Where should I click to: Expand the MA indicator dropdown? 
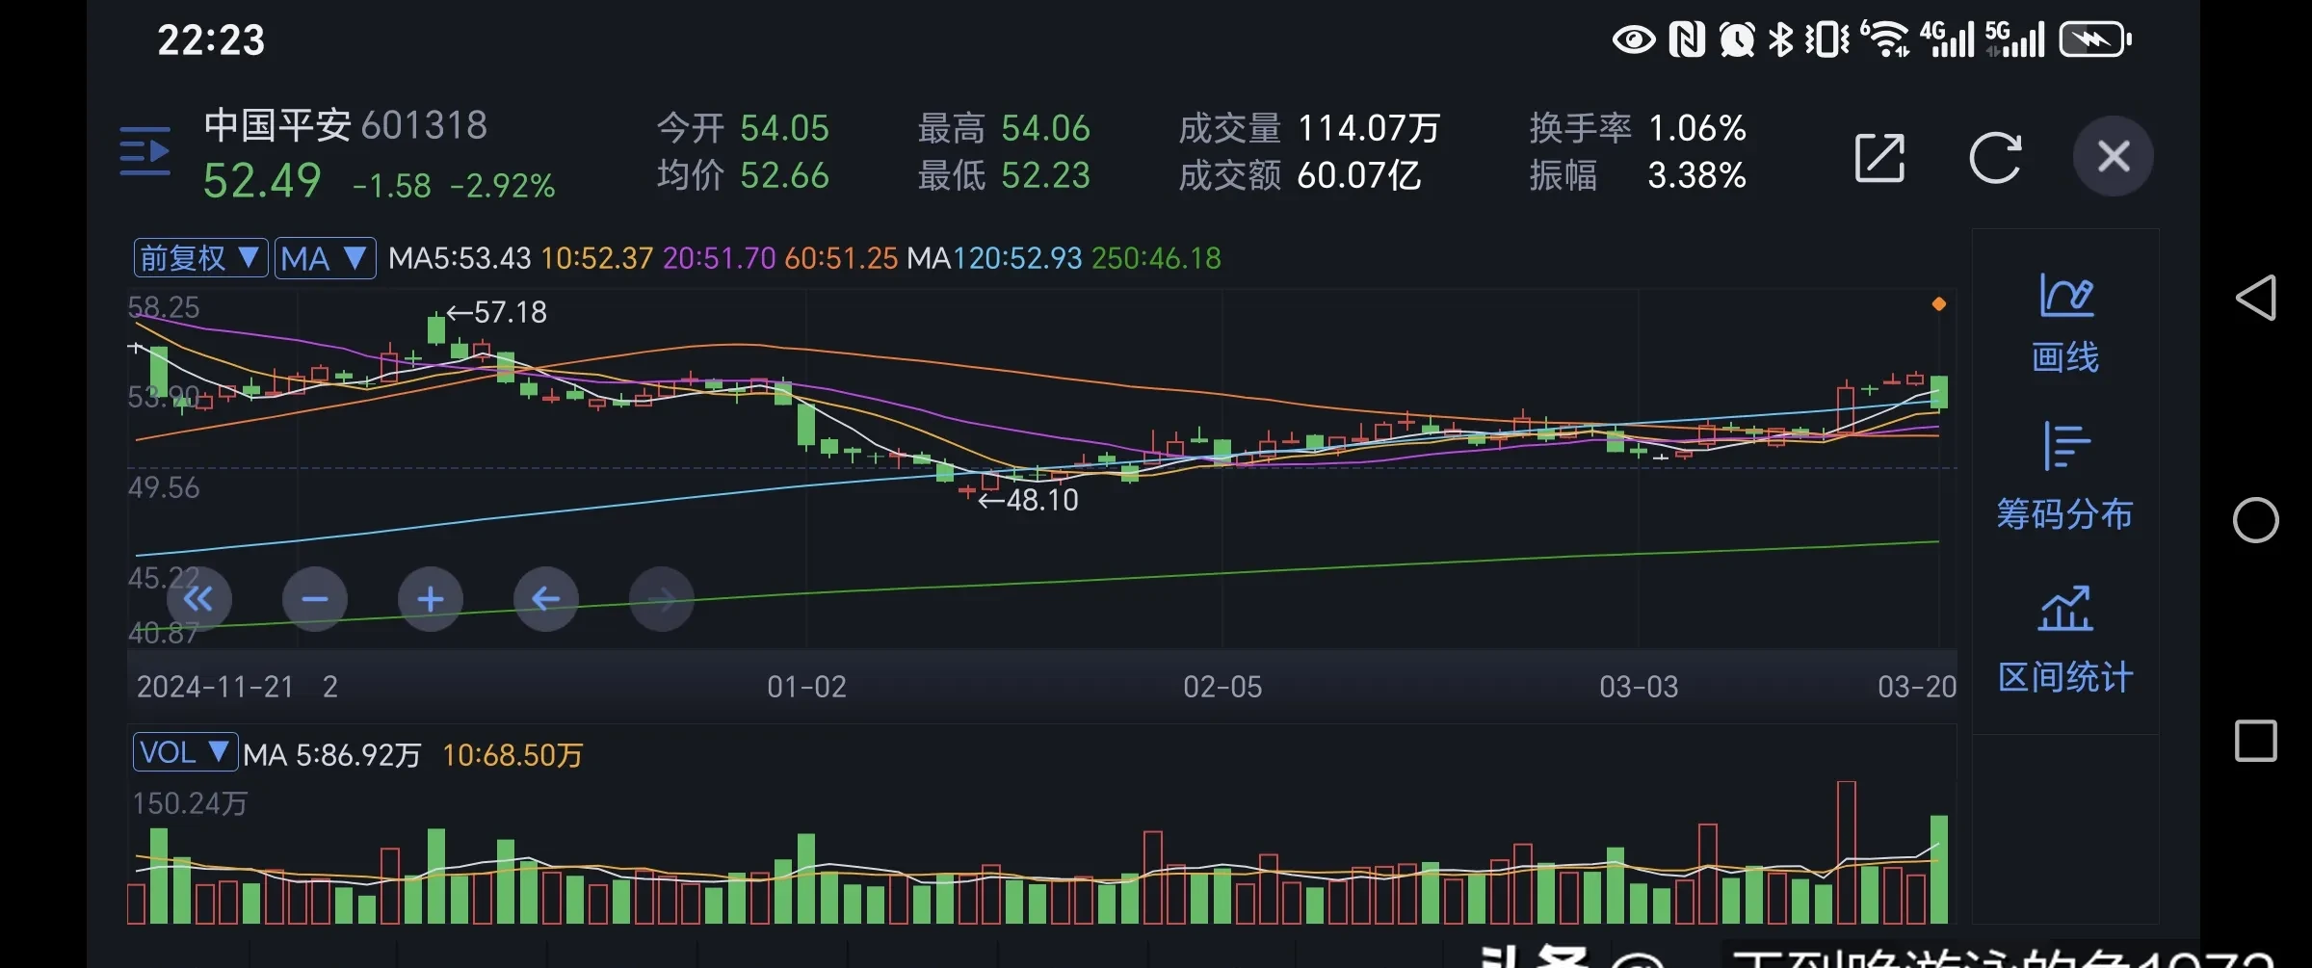point(325,258)
